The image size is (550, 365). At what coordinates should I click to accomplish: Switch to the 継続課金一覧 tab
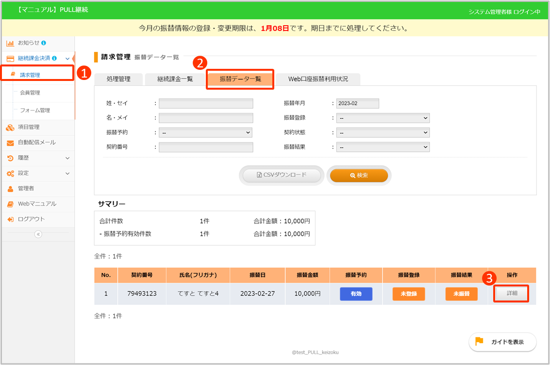(x=175, y=79)
